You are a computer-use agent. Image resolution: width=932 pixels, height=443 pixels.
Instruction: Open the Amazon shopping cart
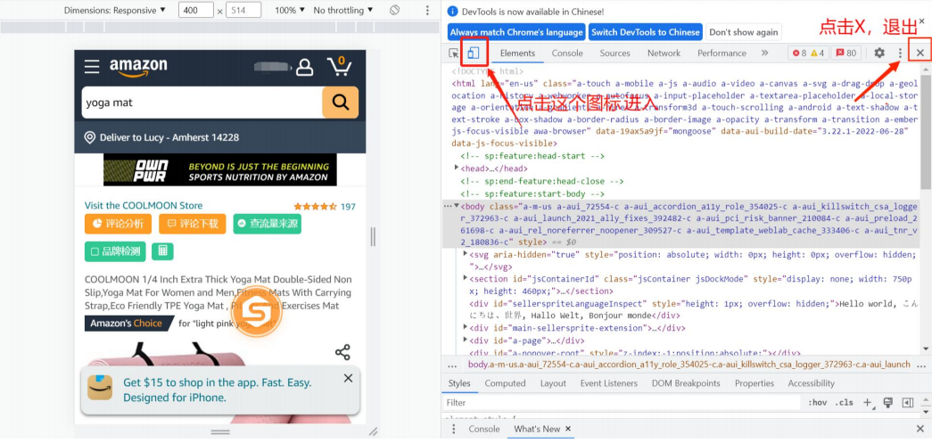coord(340,66)
